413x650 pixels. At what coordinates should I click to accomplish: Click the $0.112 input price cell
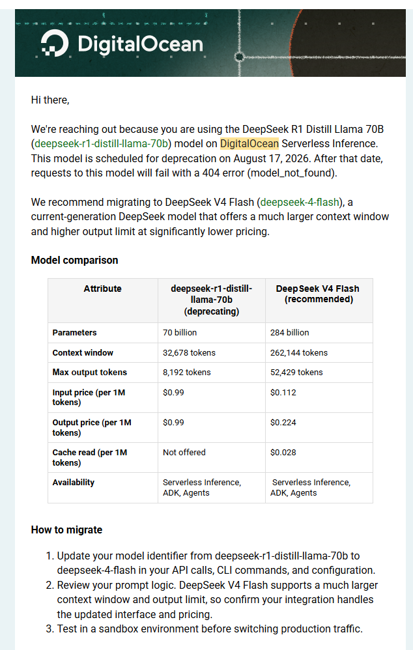319,397
